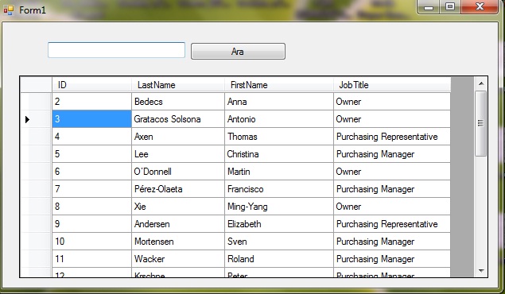This screenshot has height=294, width=505.
Task: Select Owner job title in O'Donnell row
Action: pyautogui.click(x=392, y=172)
